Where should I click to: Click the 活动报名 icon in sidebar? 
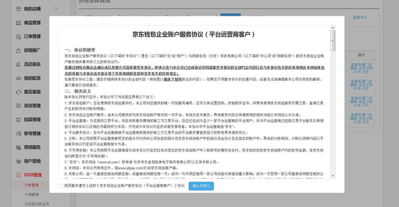click(x=18, y=64)
